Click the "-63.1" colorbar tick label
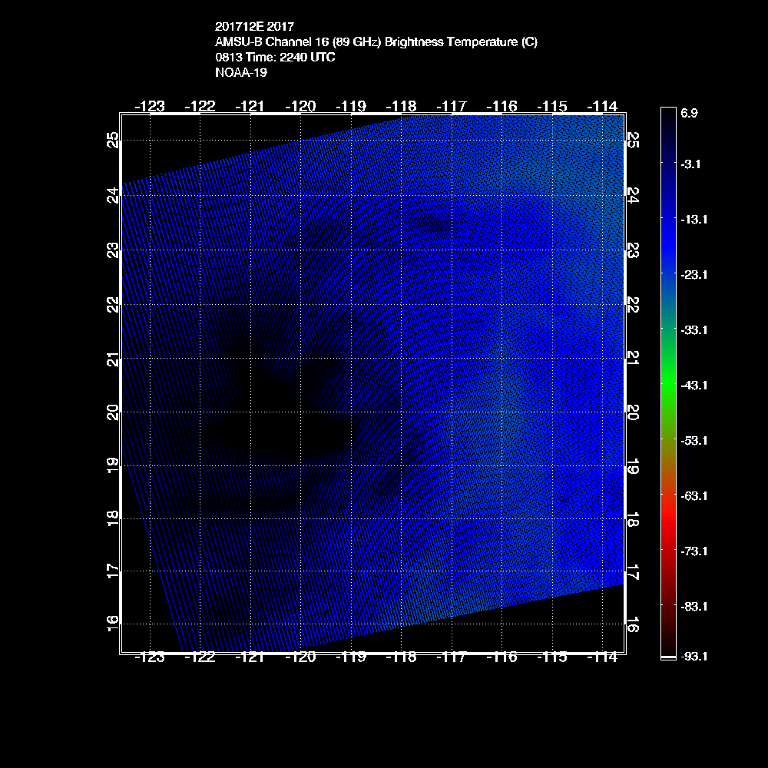 point(694,495)
